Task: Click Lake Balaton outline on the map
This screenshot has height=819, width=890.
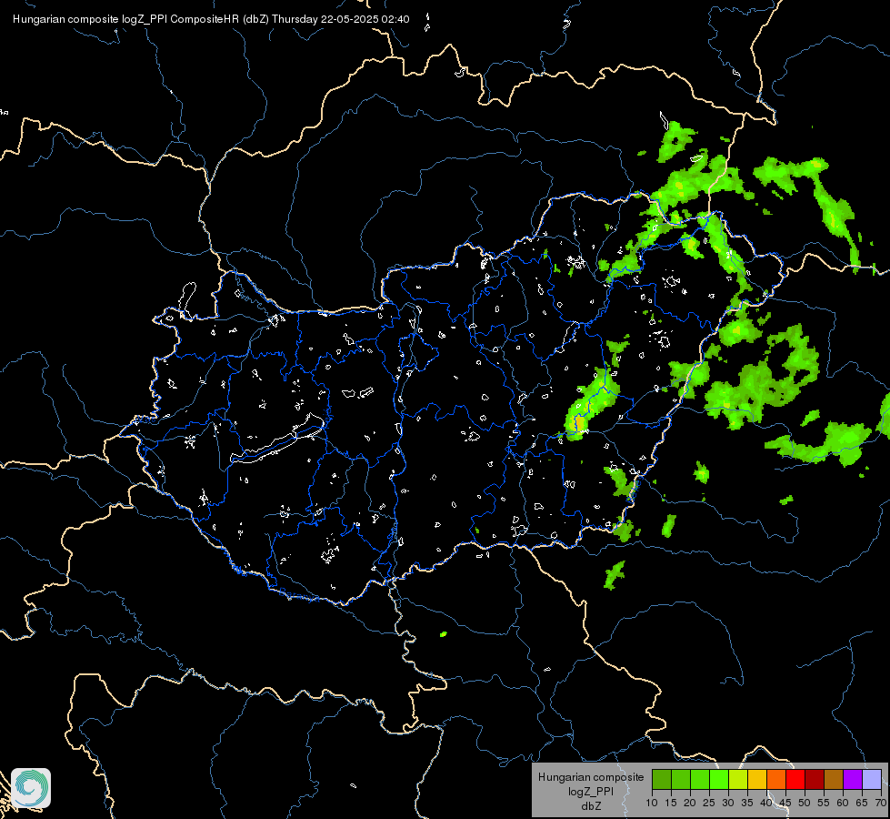Action: [x=277, y=440]
